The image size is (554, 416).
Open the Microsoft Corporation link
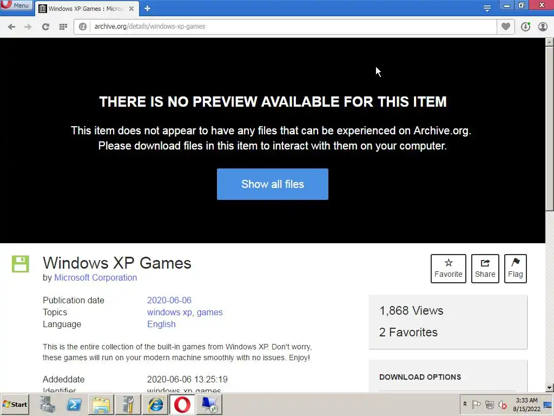[x=95, y=278]
